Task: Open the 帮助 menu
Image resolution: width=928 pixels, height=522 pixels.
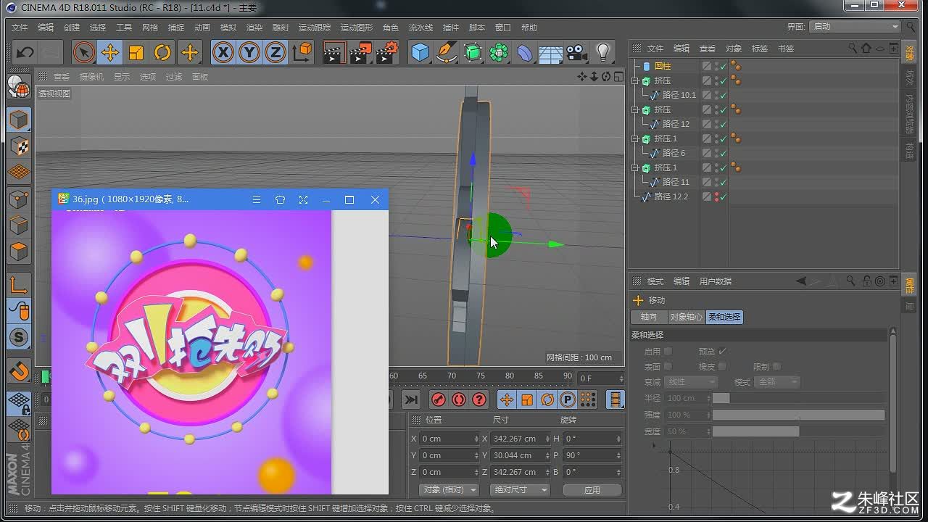Action: pyautogui.click(x=529, y=28)
